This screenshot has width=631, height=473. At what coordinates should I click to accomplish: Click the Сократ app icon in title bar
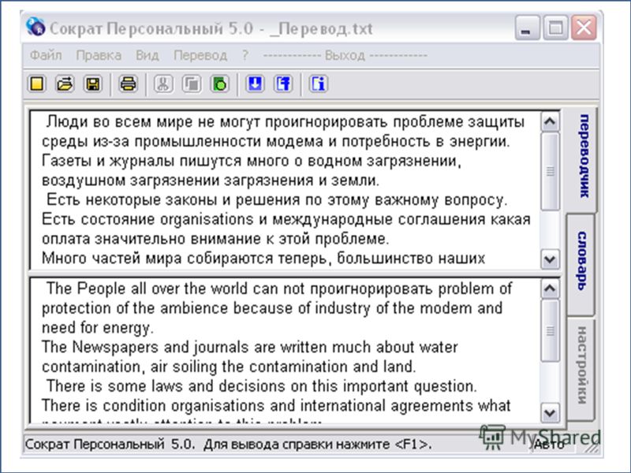(x=35, y=28)
